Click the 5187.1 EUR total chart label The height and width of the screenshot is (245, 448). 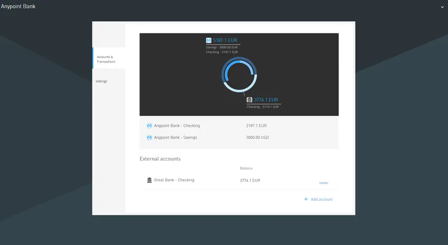click(x=226, y=40)
